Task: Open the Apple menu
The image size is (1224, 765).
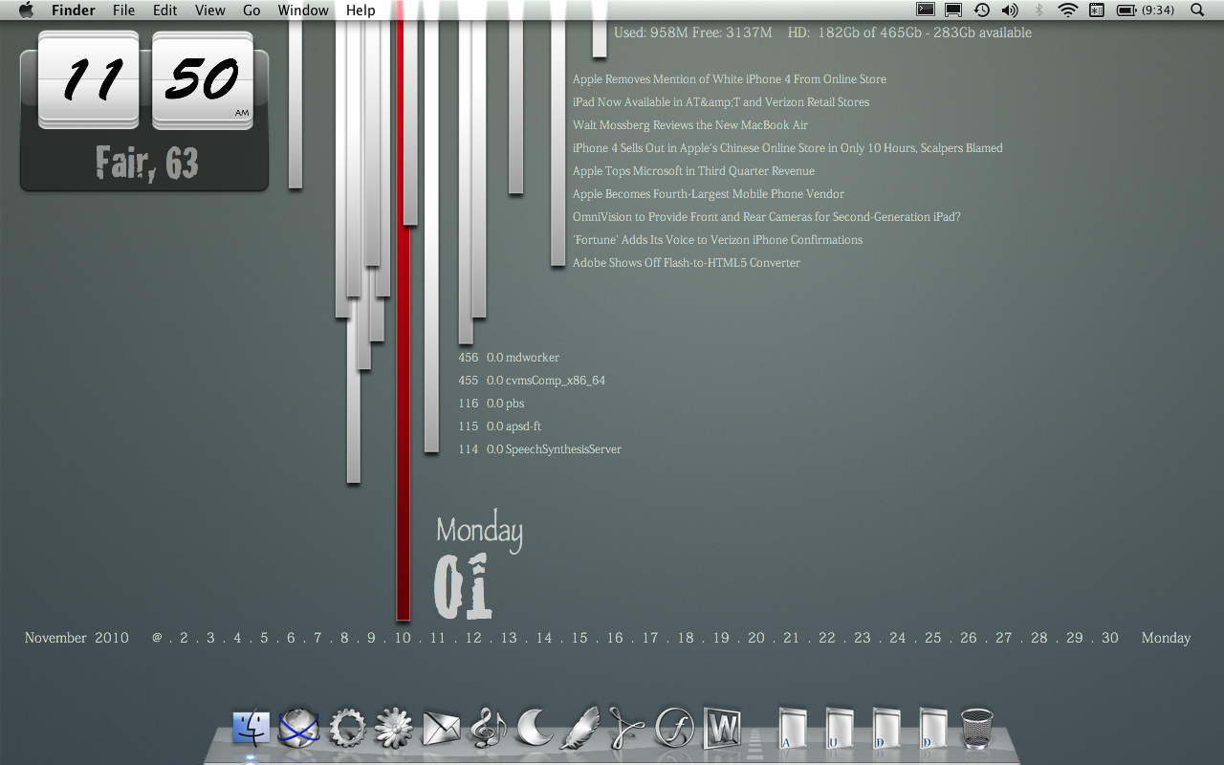Action: 26,11
